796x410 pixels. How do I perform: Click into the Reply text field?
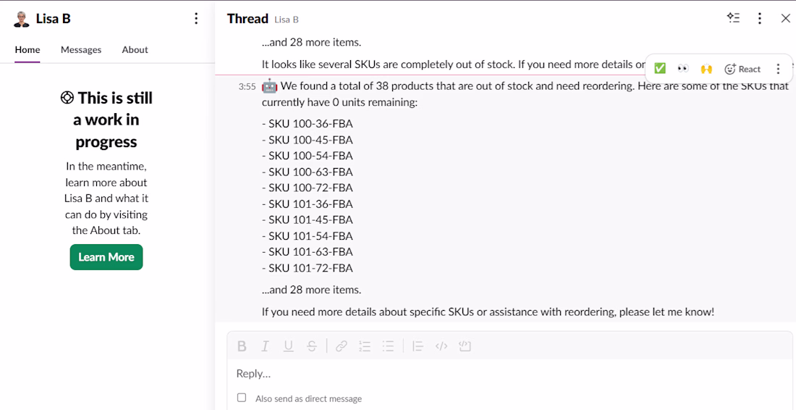click(507, 374)
